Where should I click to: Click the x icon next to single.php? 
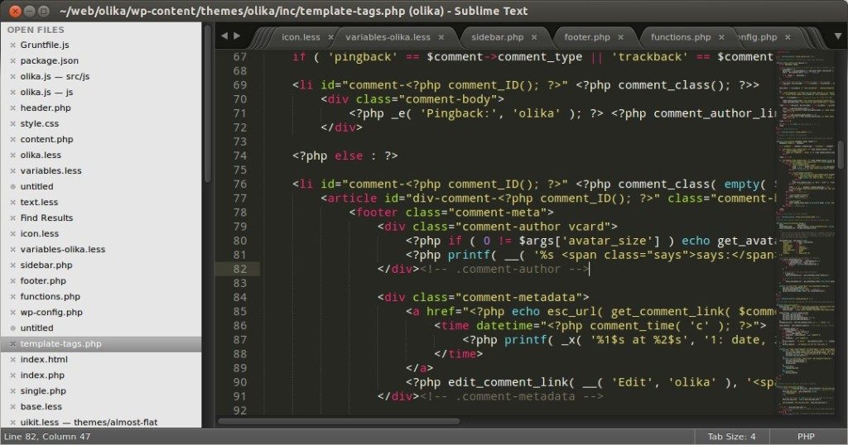(x=13, y=391)
